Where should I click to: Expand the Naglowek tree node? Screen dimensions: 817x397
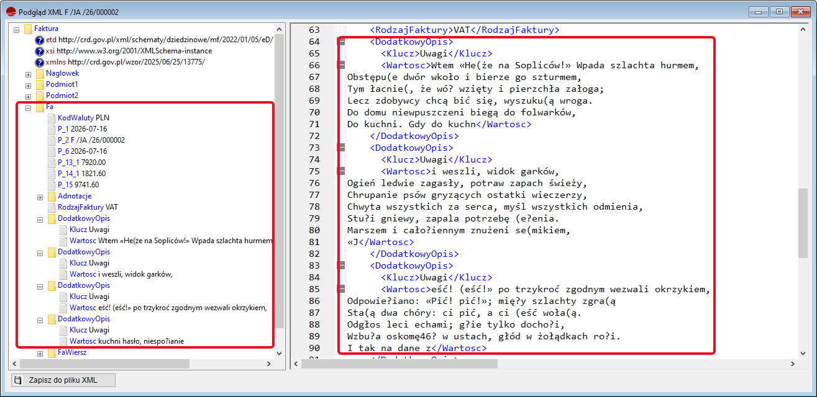coord(29,74)
